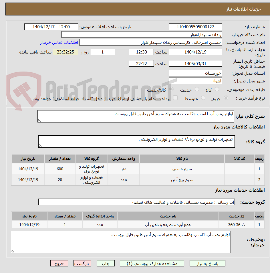The height and width of the screenshot is (273, 270).
Task: Click the خروج exit button
Action: [59, 264]
